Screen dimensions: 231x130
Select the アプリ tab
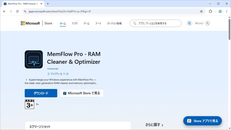point(75,23)
